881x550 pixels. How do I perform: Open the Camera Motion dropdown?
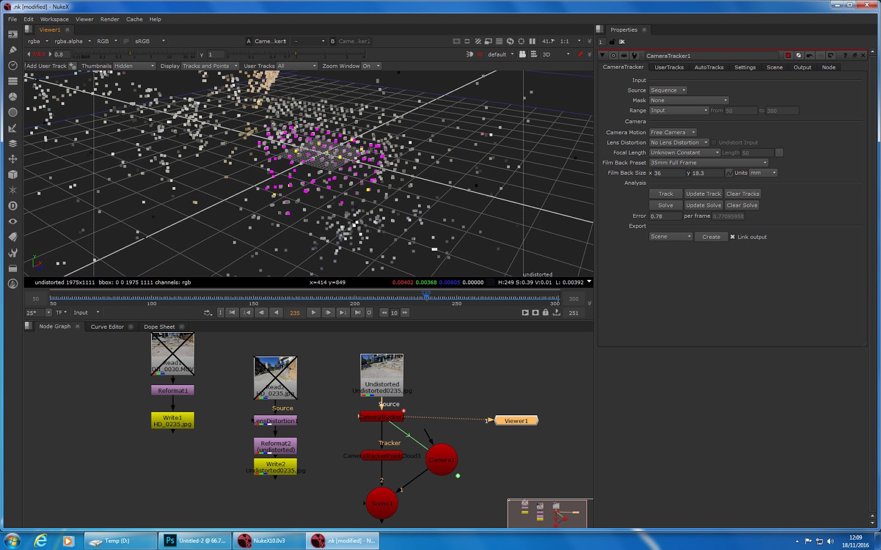click(x=672, y=132)
